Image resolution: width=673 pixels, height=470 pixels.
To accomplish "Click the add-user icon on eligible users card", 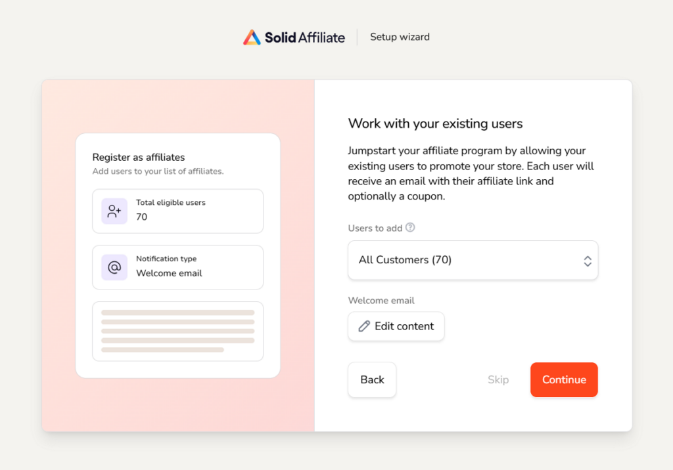I will click(114, 211).
